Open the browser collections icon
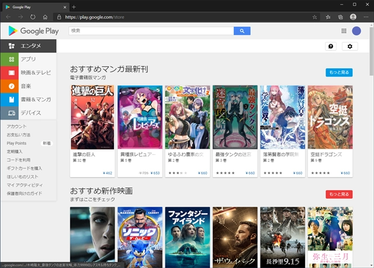This screenshot has width=374, height=268. [x=341, y=17]
